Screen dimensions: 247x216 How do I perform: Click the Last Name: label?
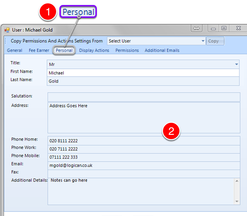pos(22,80)
